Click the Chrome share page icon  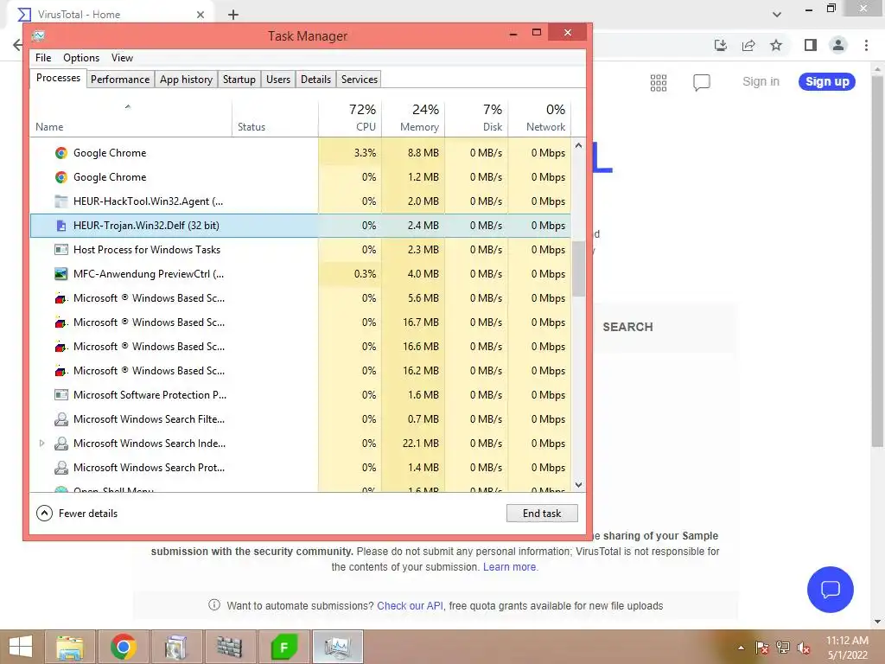[748, 45]
